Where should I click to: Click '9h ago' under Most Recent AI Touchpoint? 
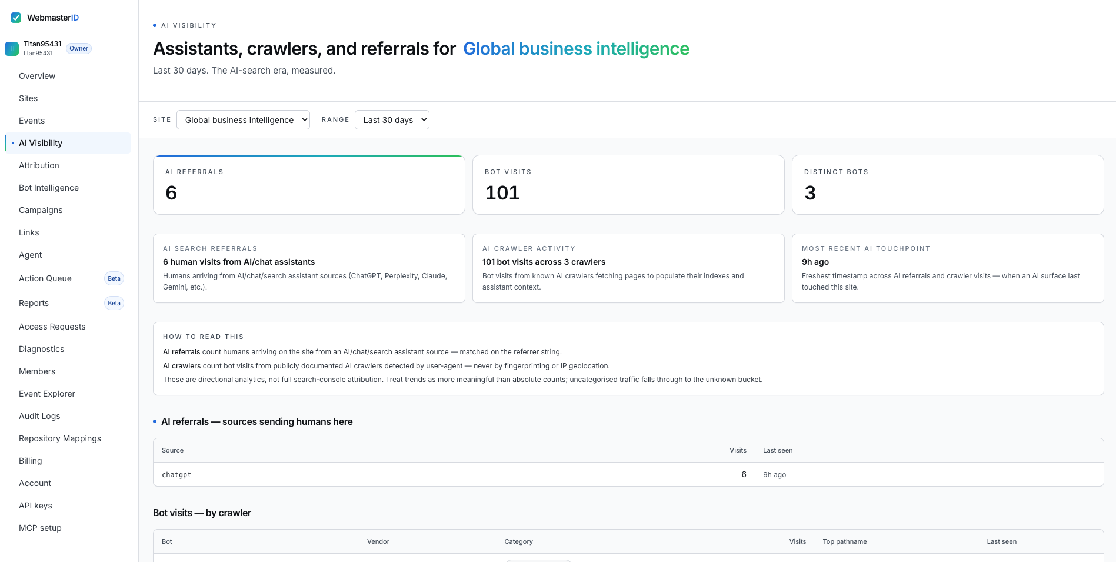[815, 262]
